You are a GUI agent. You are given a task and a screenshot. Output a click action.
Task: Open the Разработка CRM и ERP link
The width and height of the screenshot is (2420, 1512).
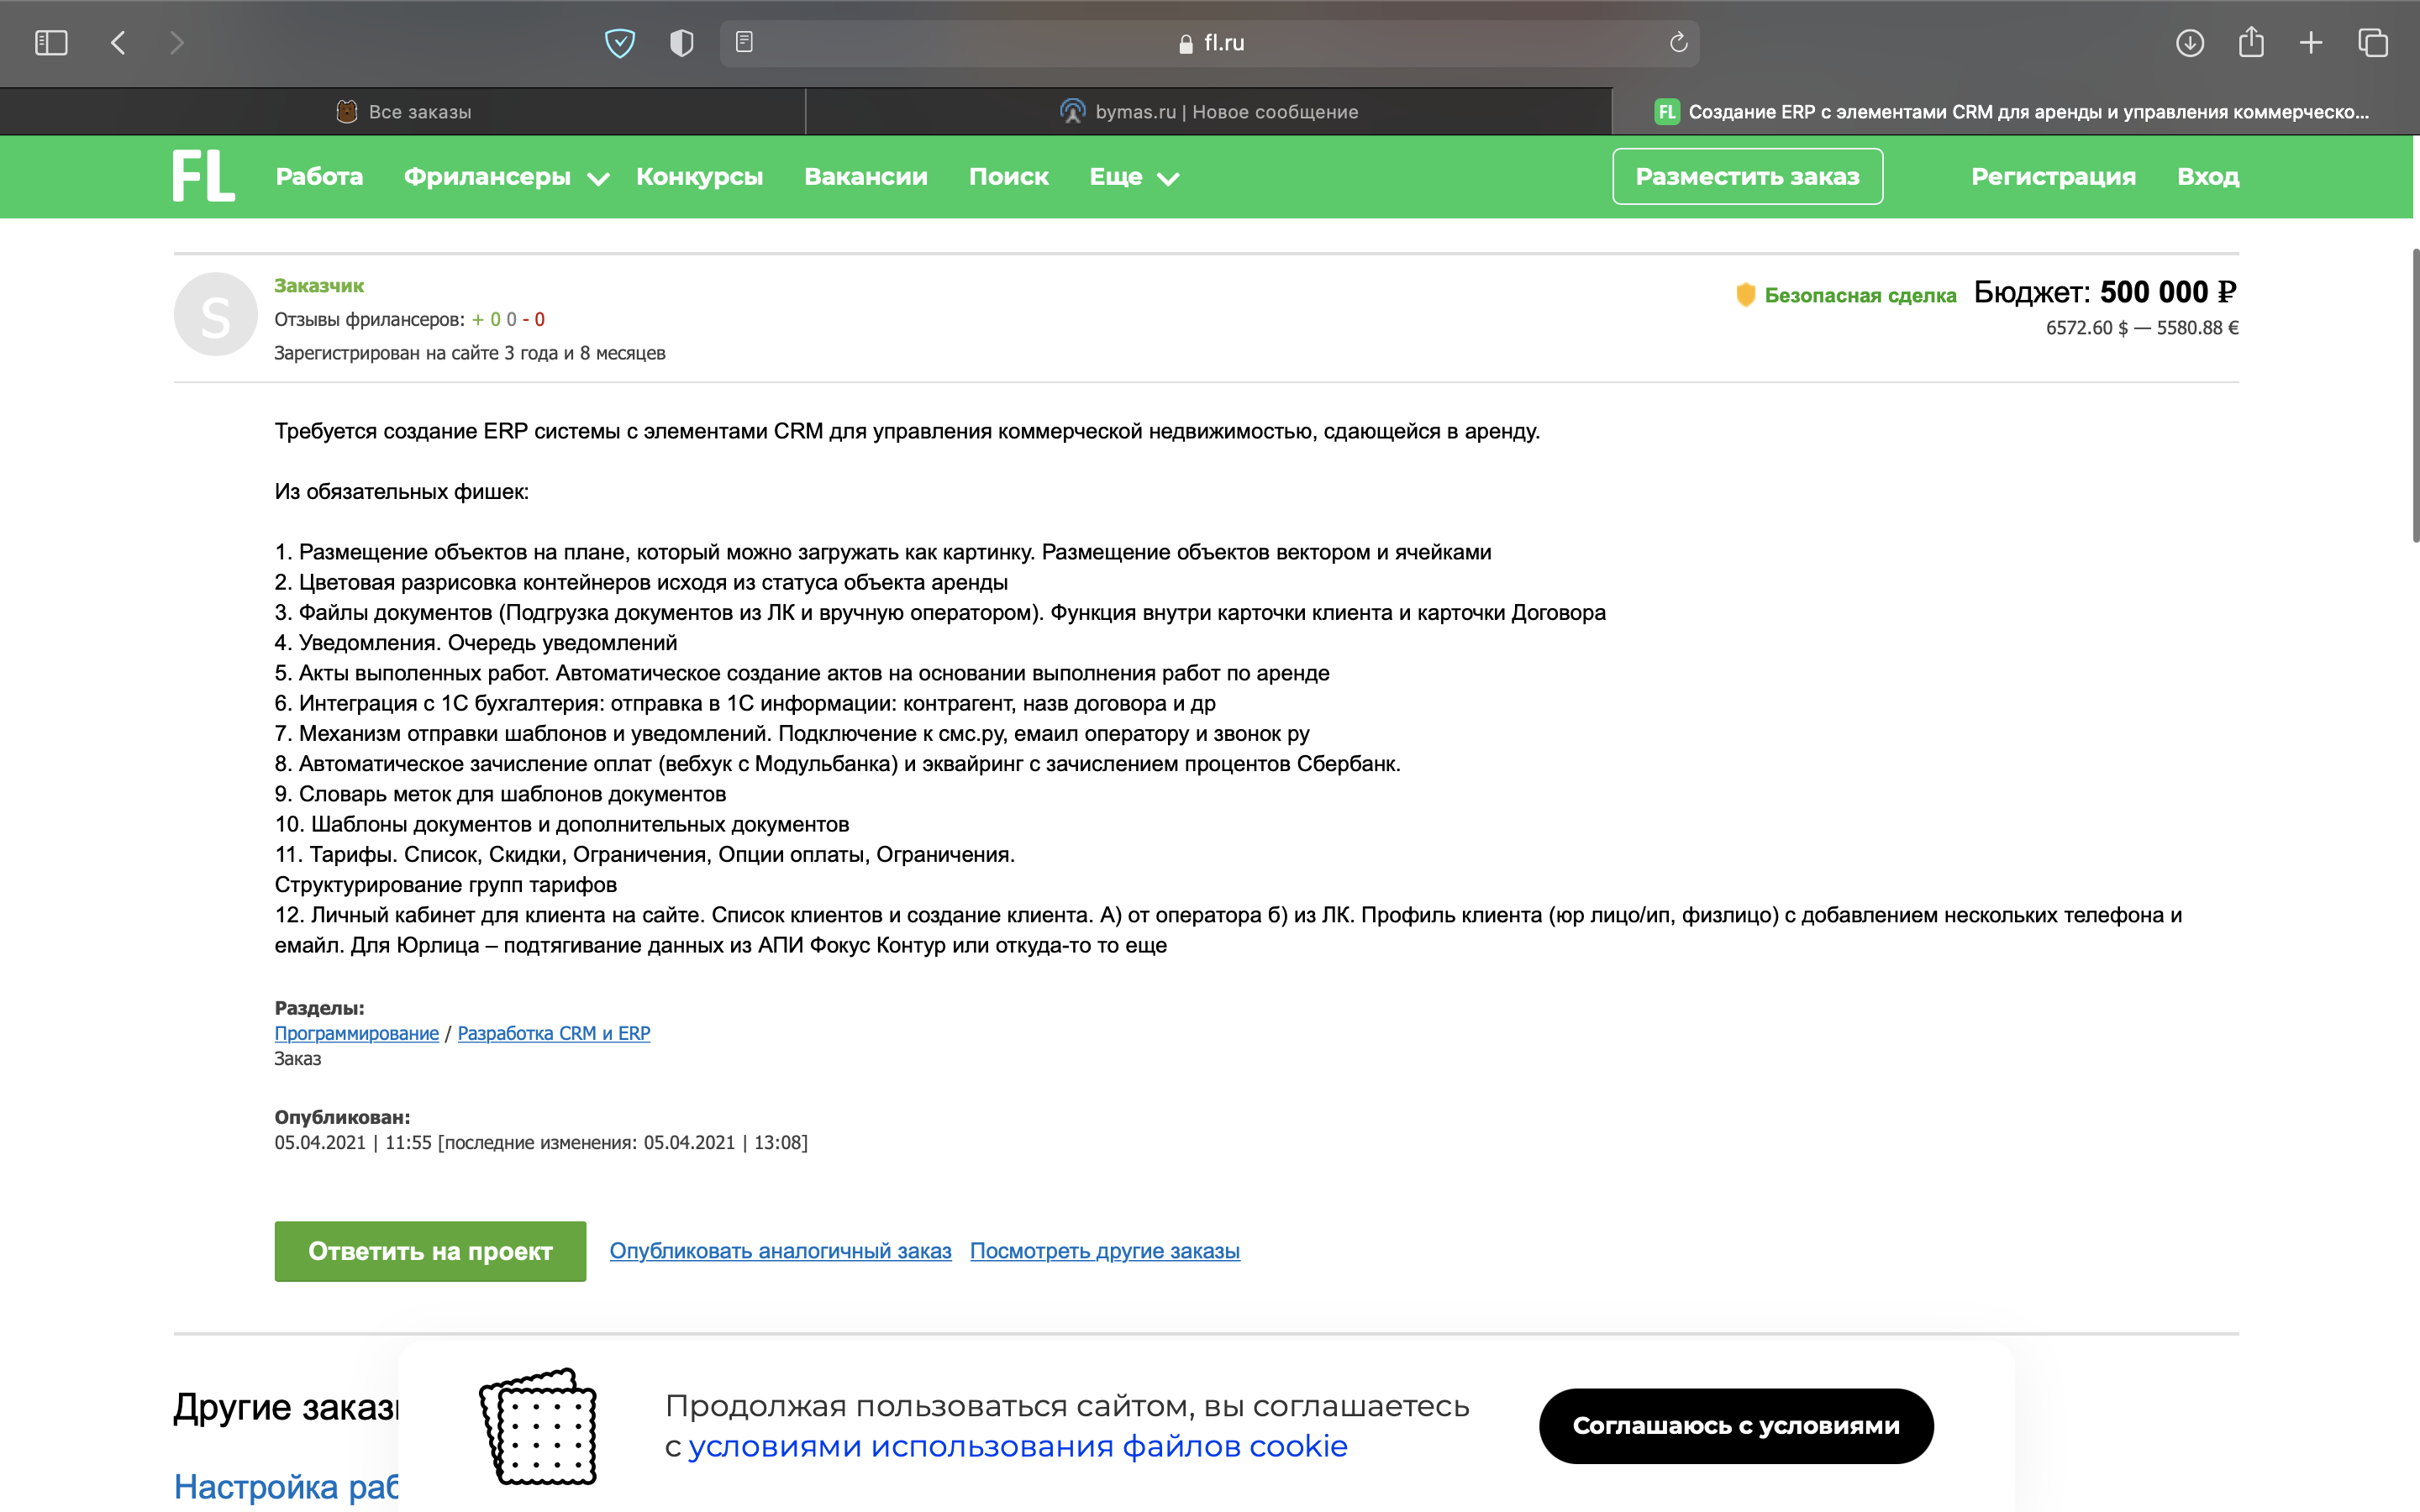[554, 1033]
